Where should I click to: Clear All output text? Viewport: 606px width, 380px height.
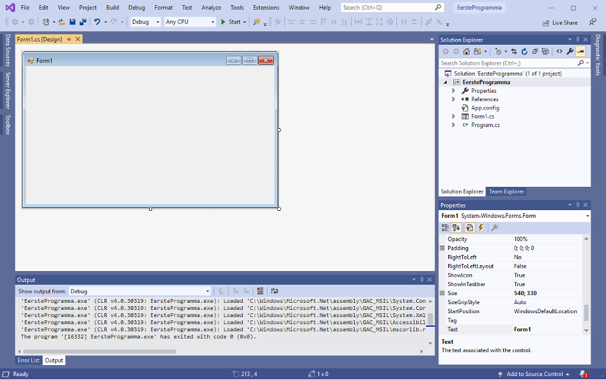pyautogui.click(x=260, y=291)
